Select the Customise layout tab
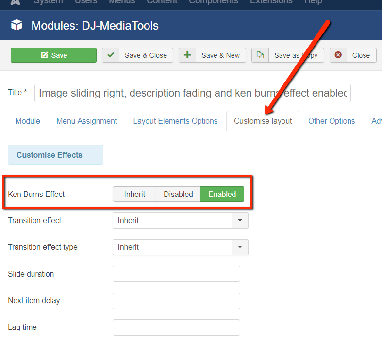Viewport: 382px width, 343px height. (263, 121)
